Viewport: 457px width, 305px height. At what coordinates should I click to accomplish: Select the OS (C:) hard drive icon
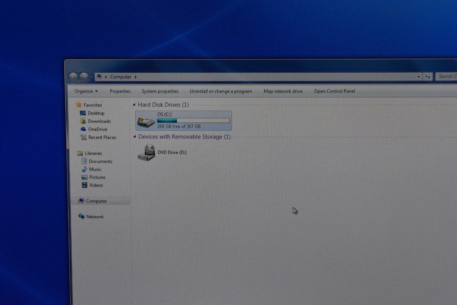[146, 121]
